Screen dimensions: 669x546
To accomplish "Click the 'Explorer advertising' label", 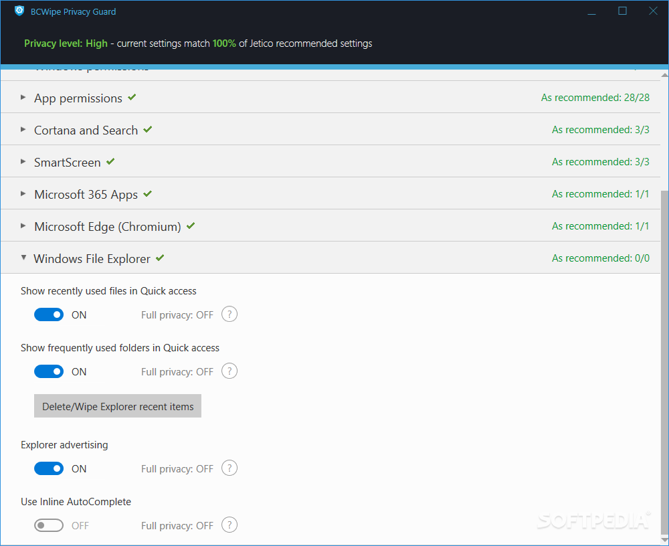I will click(x=64, y=445).
